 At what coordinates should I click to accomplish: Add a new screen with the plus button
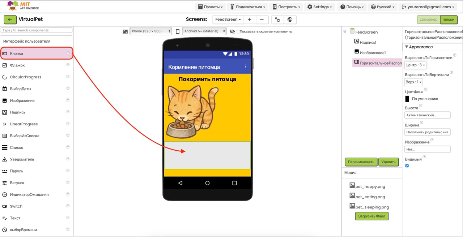(x=250, y=20)
